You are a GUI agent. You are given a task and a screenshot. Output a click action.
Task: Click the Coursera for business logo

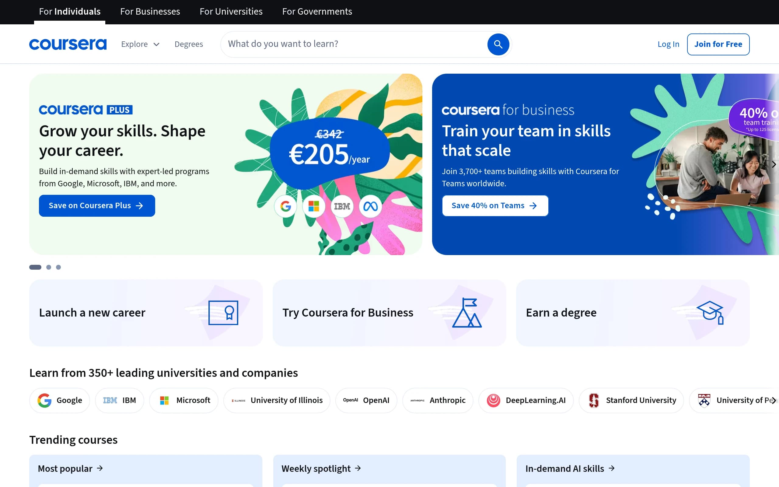[508, 110]
